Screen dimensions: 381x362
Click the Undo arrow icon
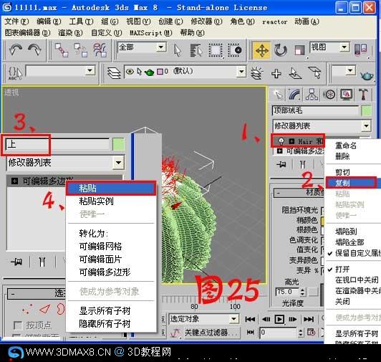(x=15, y=49)
